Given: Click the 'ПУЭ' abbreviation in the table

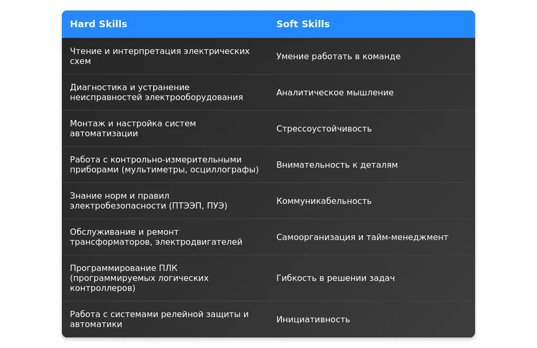Looking at the screenshot, I should 216,206.
